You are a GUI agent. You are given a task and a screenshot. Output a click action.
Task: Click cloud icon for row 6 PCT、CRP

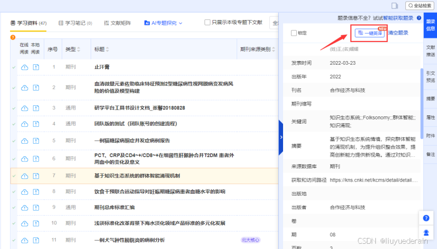[x=25, y=158]
